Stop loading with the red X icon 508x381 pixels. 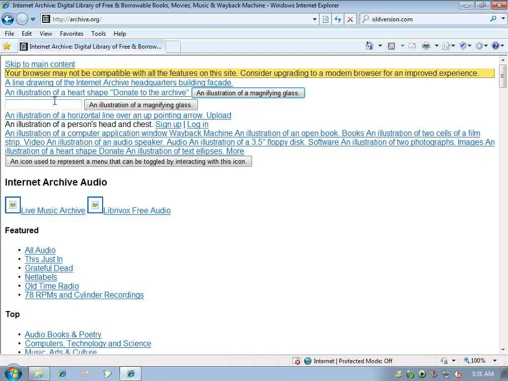(x=350, y=19)
